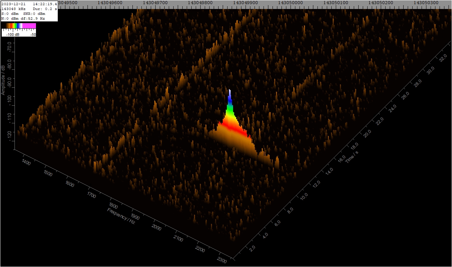Click 143049600 on the top frequency ruler

pos(111,3)
